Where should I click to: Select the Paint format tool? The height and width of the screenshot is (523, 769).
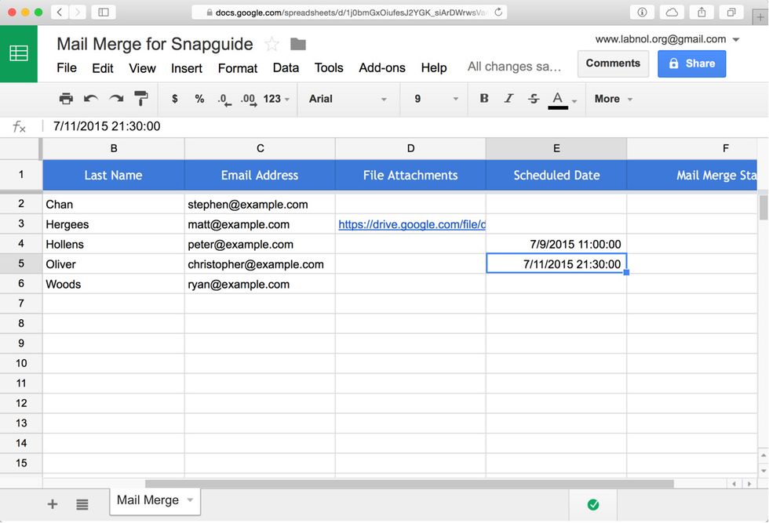[x=141, y=98]
